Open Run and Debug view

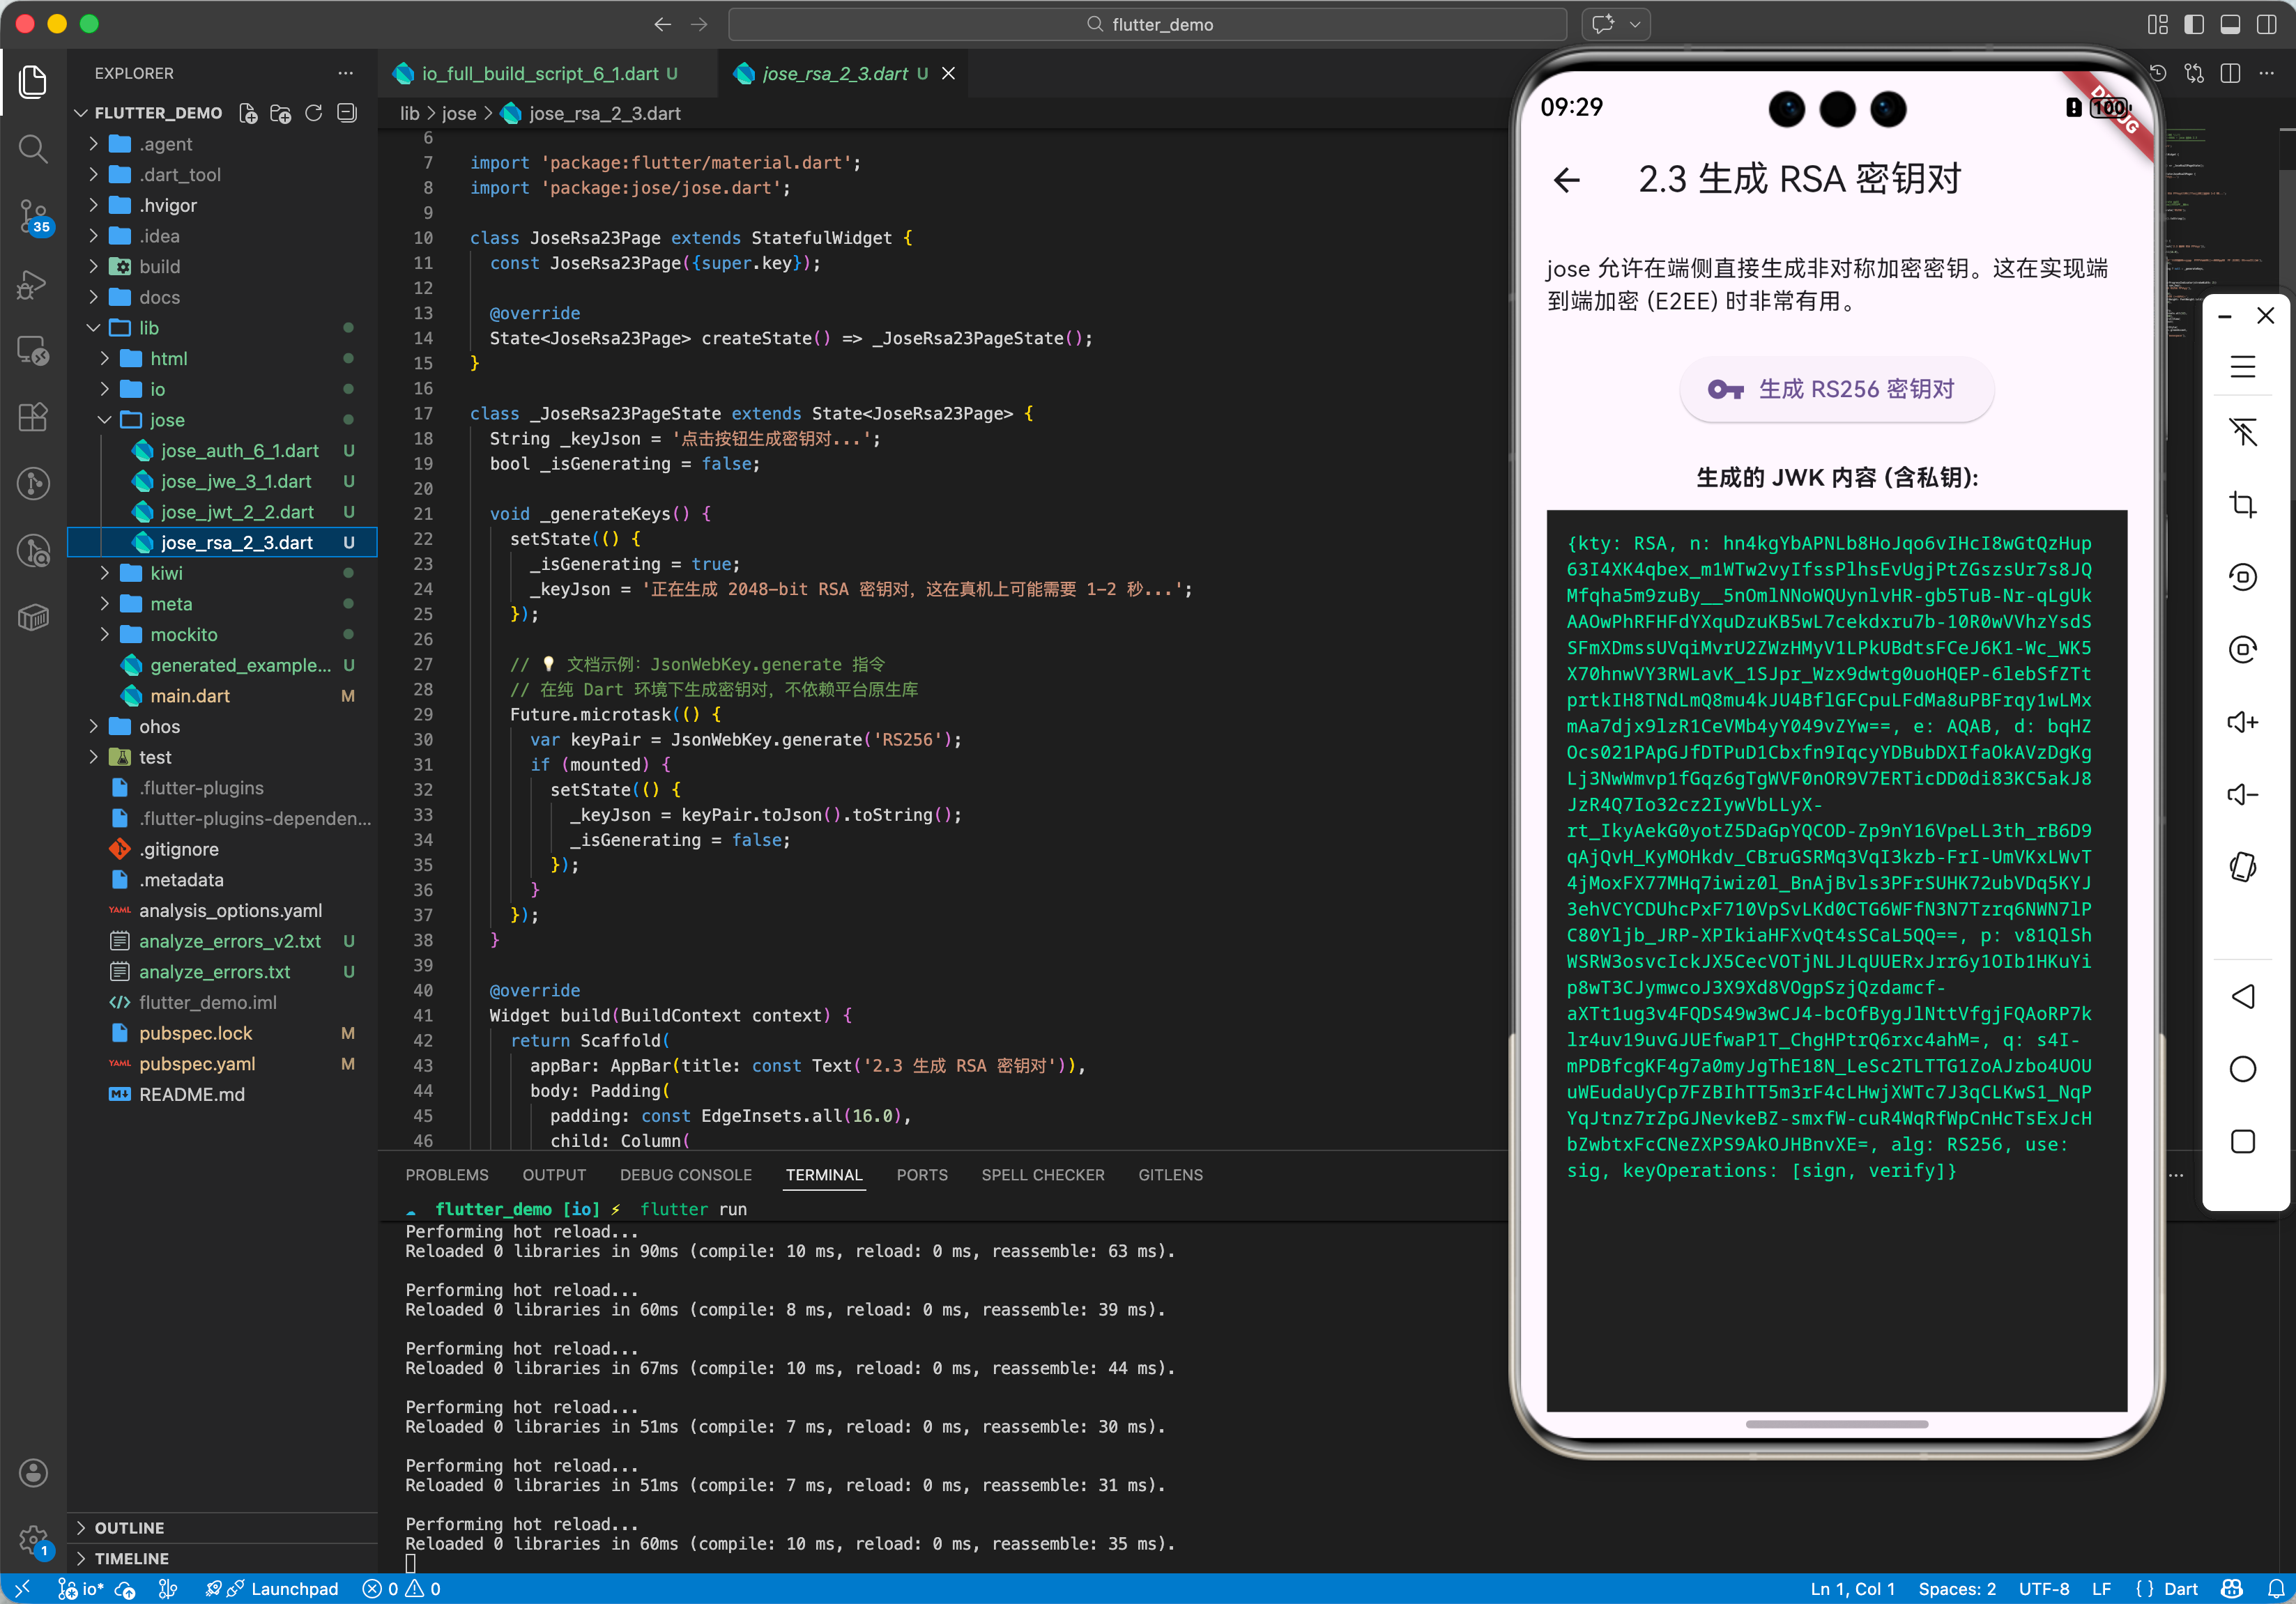click(33, 284)
